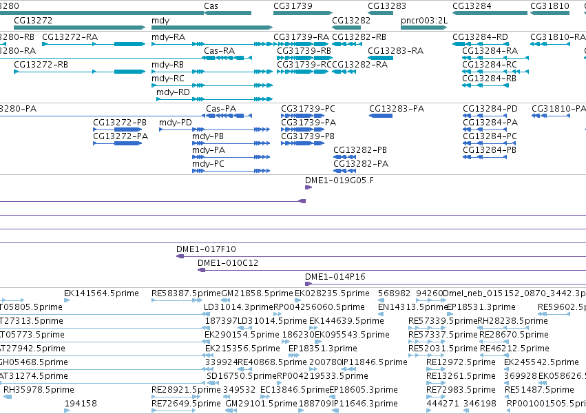Select the mdy-PC protein label
The width and height of the screenshot is (586, 414).
pyautogui.click(x=208, y=164)
